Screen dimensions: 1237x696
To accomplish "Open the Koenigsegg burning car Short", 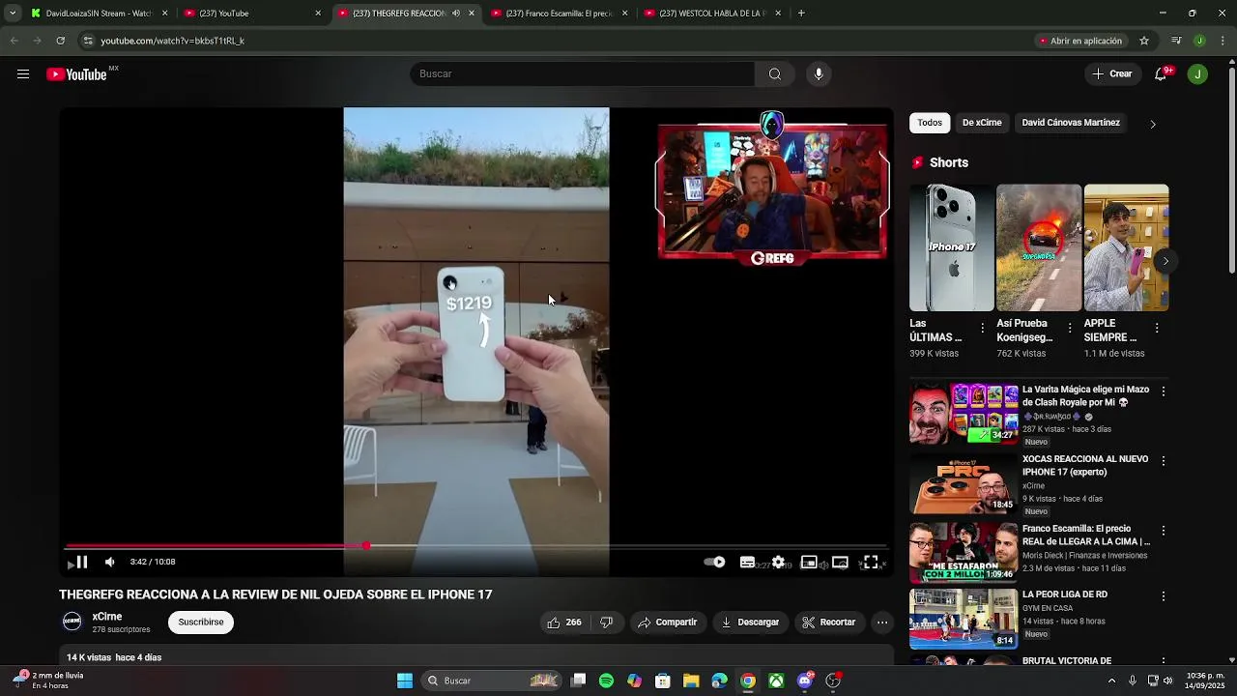I will coord(1039,247).
